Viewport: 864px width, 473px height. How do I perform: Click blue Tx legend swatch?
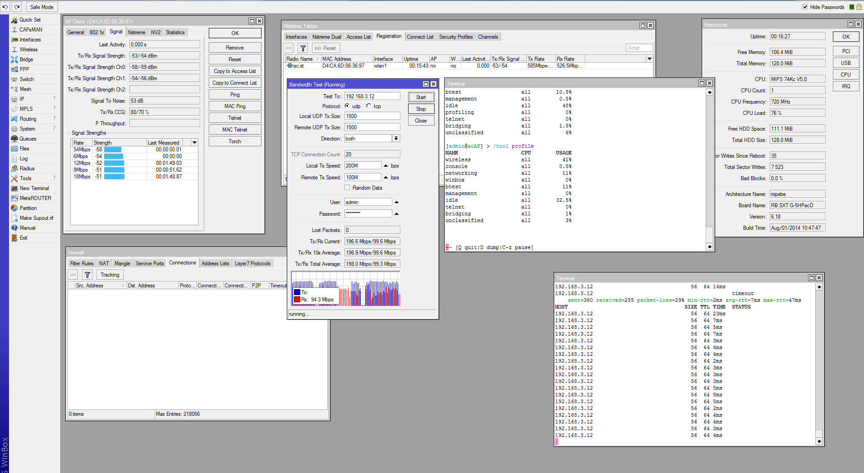[x=297, y=292]
